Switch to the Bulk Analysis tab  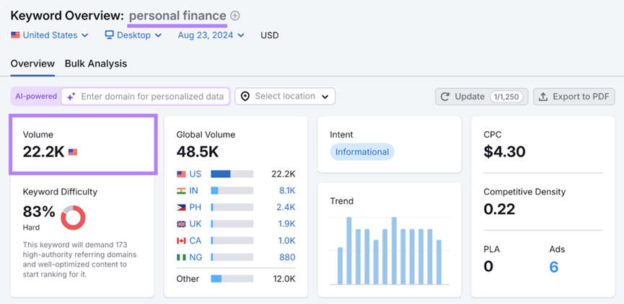tap(96, 63)
